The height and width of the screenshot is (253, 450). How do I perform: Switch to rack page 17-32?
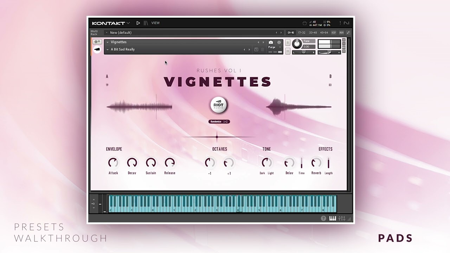point(302,33)
